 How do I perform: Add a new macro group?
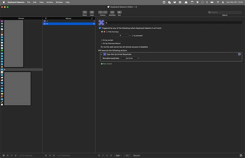click(7, 156)
